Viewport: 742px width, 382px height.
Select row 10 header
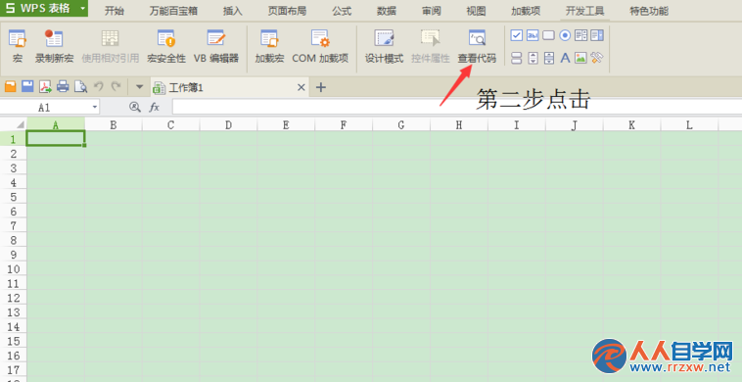(x=14, y=268)
